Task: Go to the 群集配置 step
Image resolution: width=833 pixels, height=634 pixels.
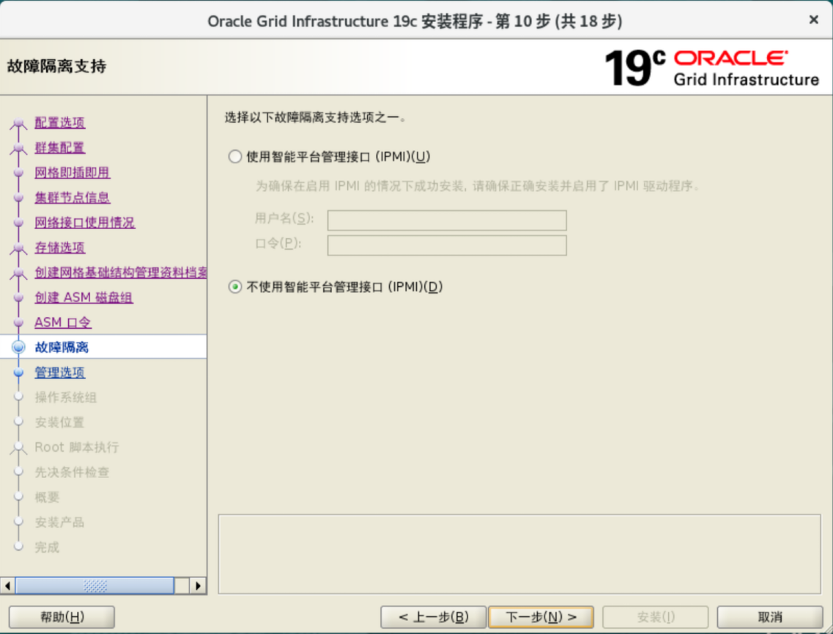Action: pyautogui.click(x=59, y=148)
